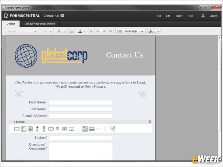Image resolution: width=223 pixels, height=167 pixels.
Task: Select the Subject label
Action: (40, 138)
